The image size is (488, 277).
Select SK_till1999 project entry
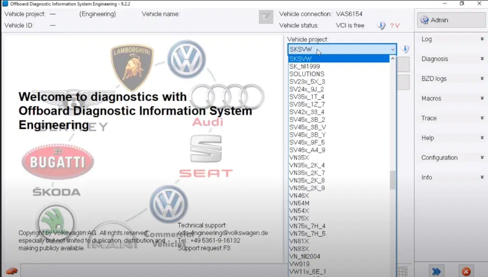tap(339, 66)
